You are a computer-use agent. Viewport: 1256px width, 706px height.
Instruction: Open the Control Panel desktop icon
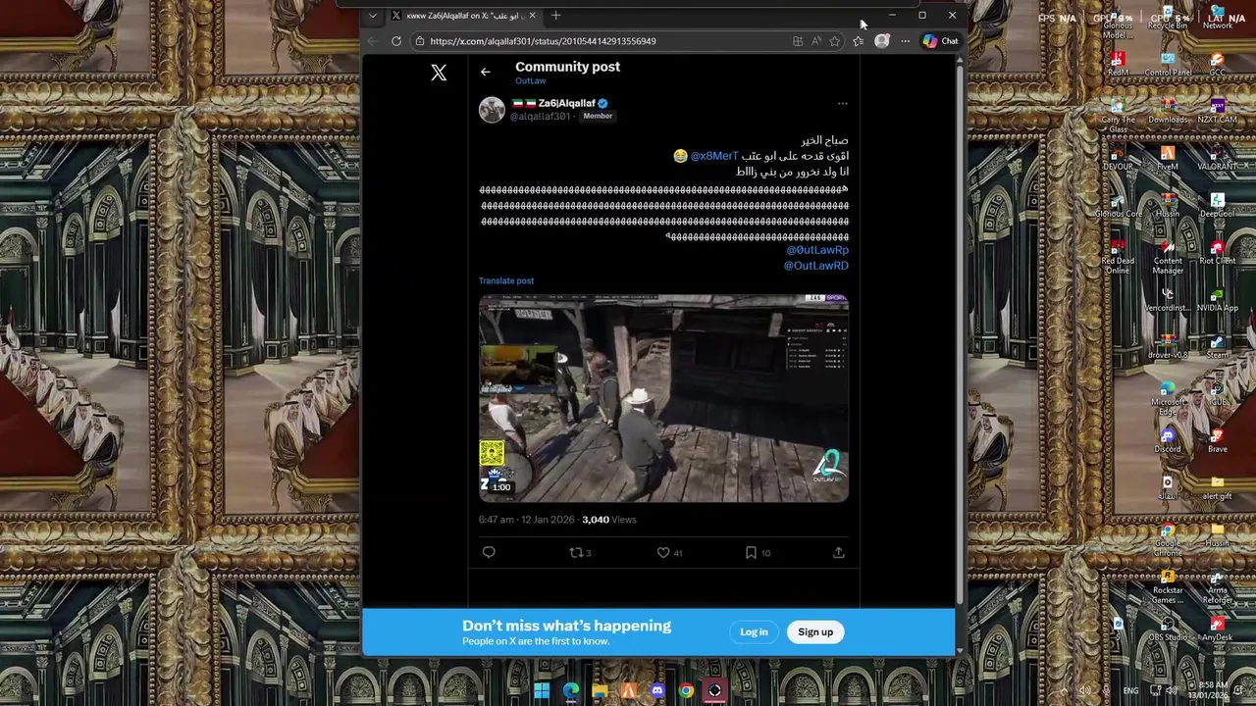click(1168, 63)
